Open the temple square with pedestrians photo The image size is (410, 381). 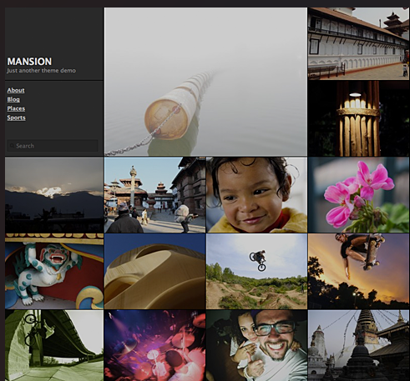tap(154, 195)
